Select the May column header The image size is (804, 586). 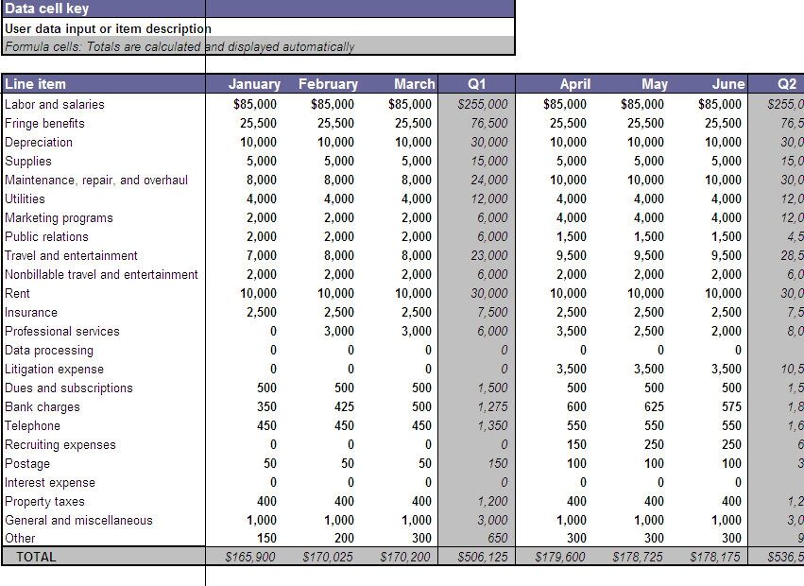pyautogui.click(x=655, y=83)
